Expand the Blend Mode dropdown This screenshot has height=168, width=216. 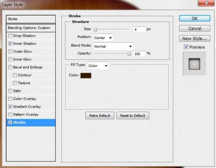113,46
